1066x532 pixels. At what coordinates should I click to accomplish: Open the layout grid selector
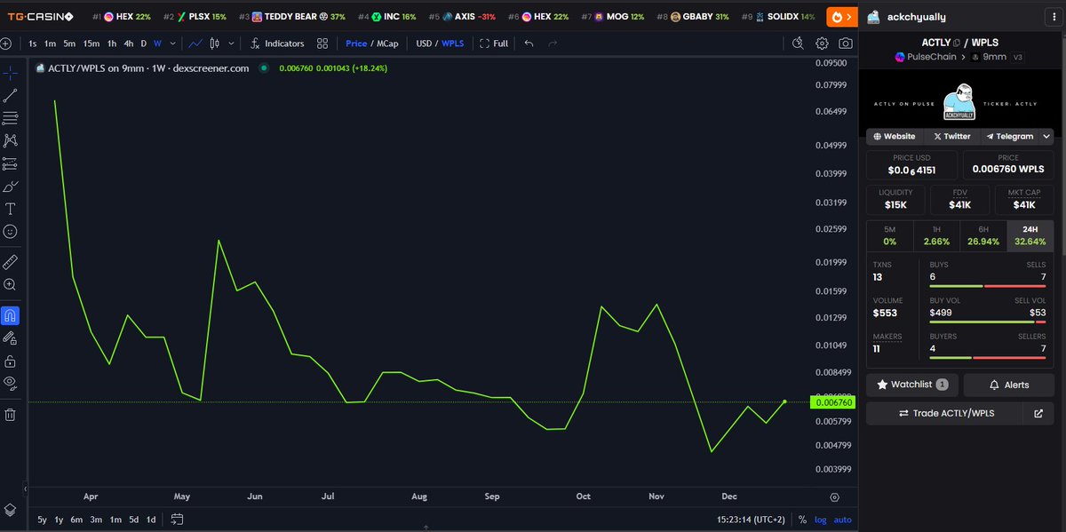click(322, 44)
